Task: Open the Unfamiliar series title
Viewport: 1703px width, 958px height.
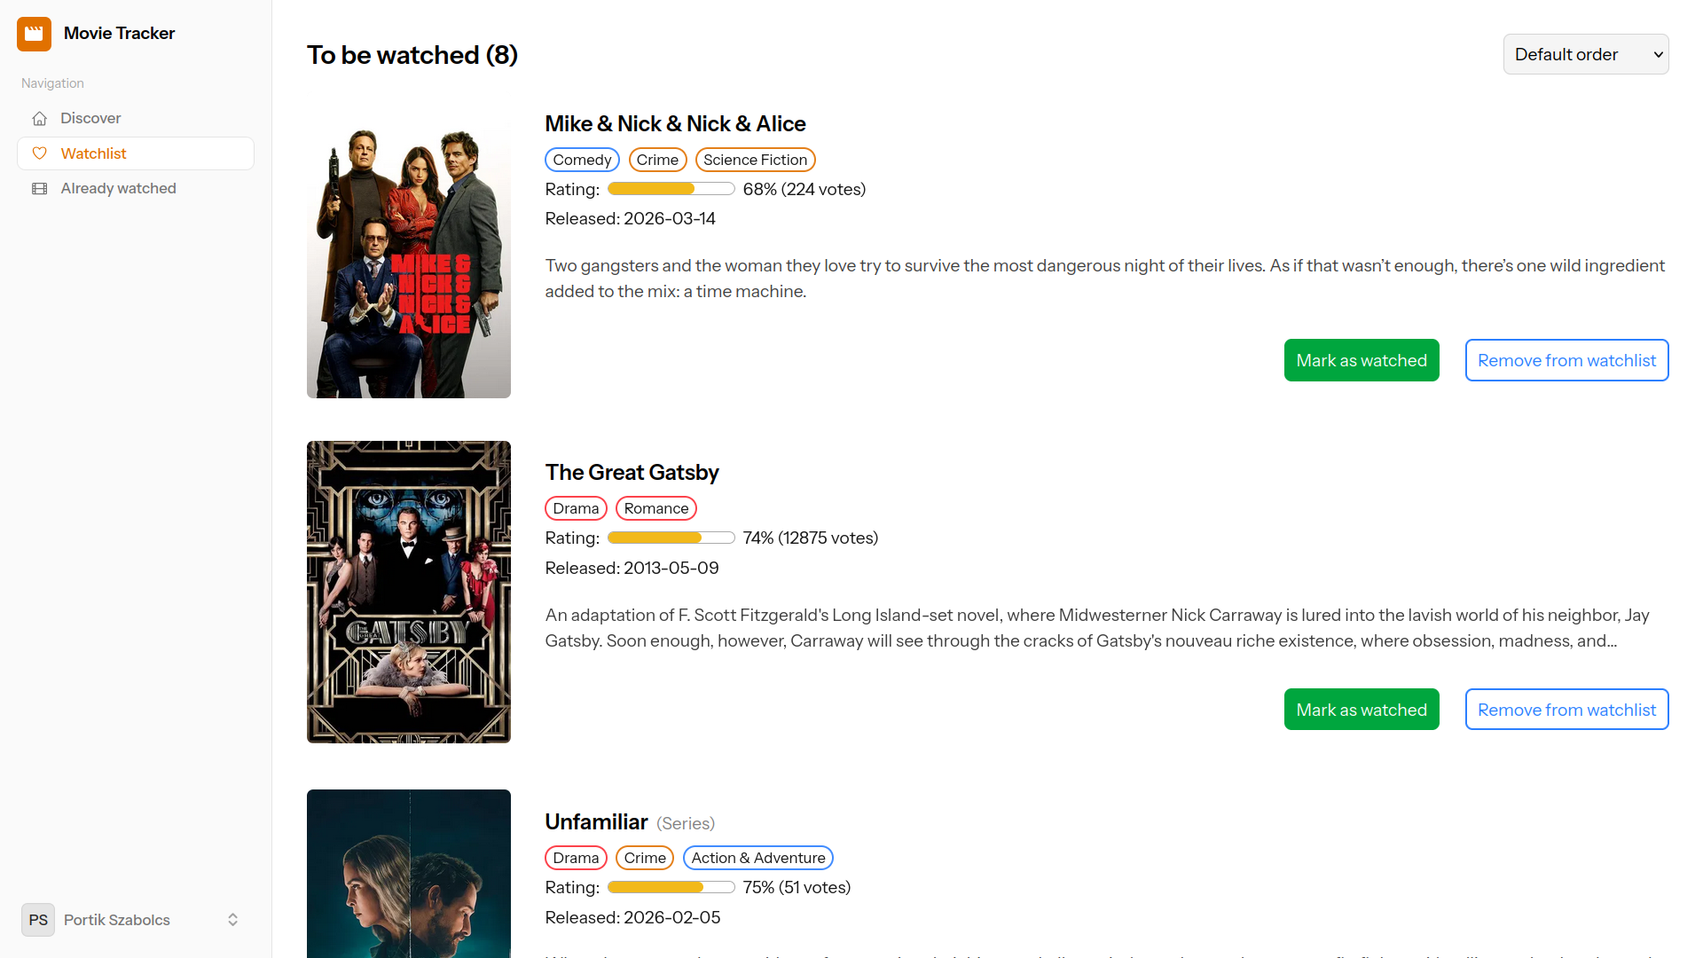Action: pos(596,822)
